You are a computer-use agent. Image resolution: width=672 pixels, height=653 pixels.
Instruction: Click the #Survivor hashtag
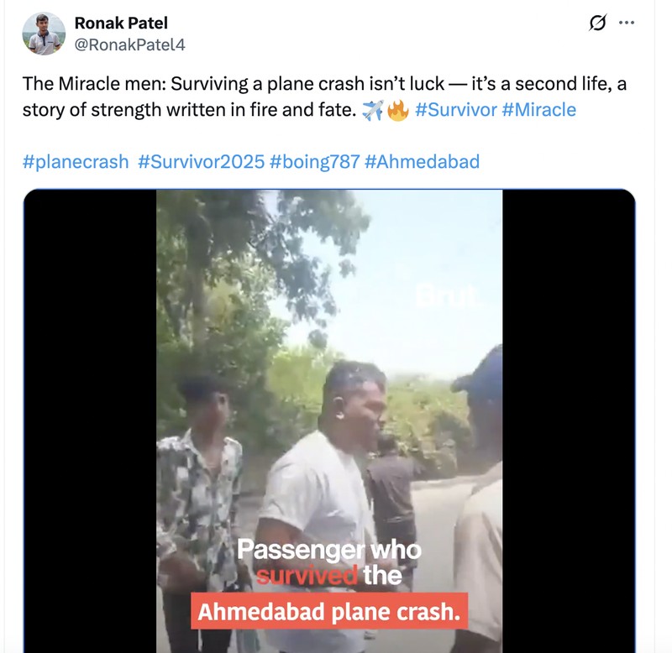tap(456, 109)
